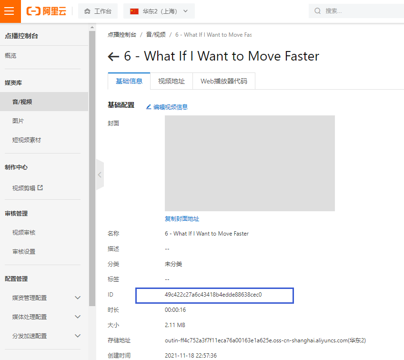Switch to the 视频地址 tab
This screenshot has width=404, height=360.
click(x=171, y=81)
